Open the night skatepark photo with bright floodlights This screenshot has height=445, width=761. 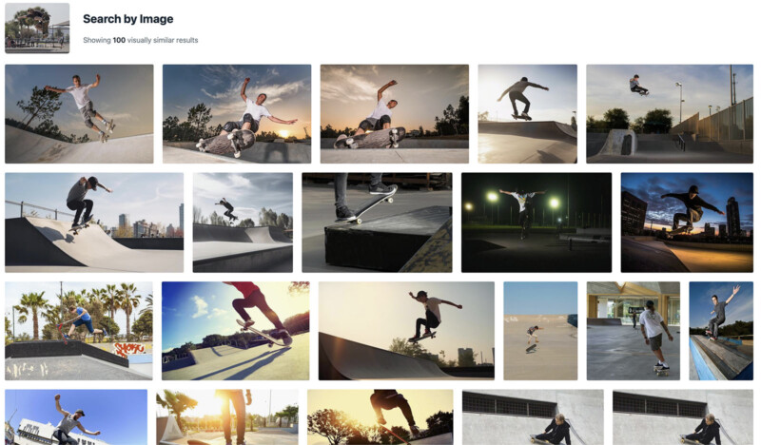(537, 222)
